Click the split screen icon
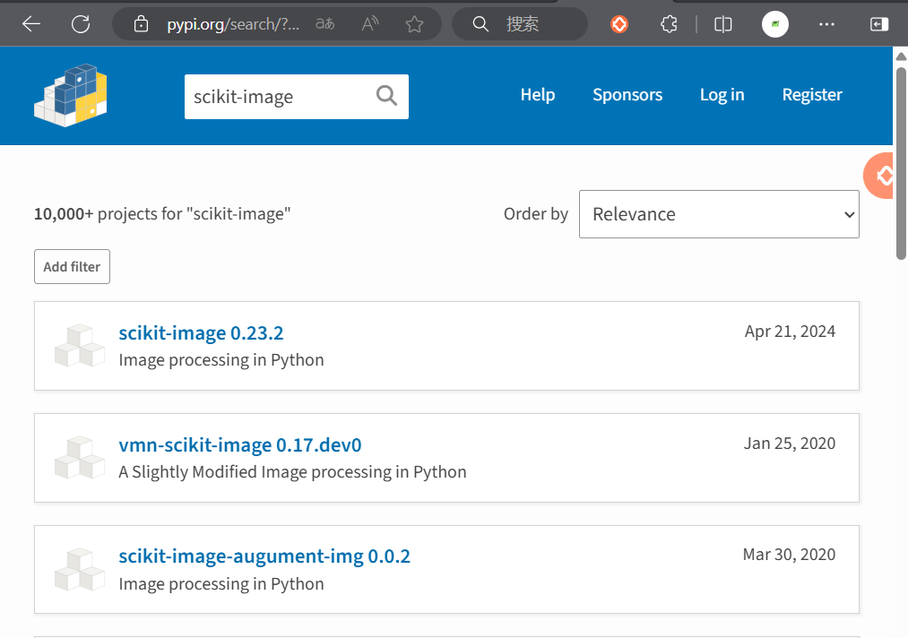908x638 pixels. (x=723, y=24)
